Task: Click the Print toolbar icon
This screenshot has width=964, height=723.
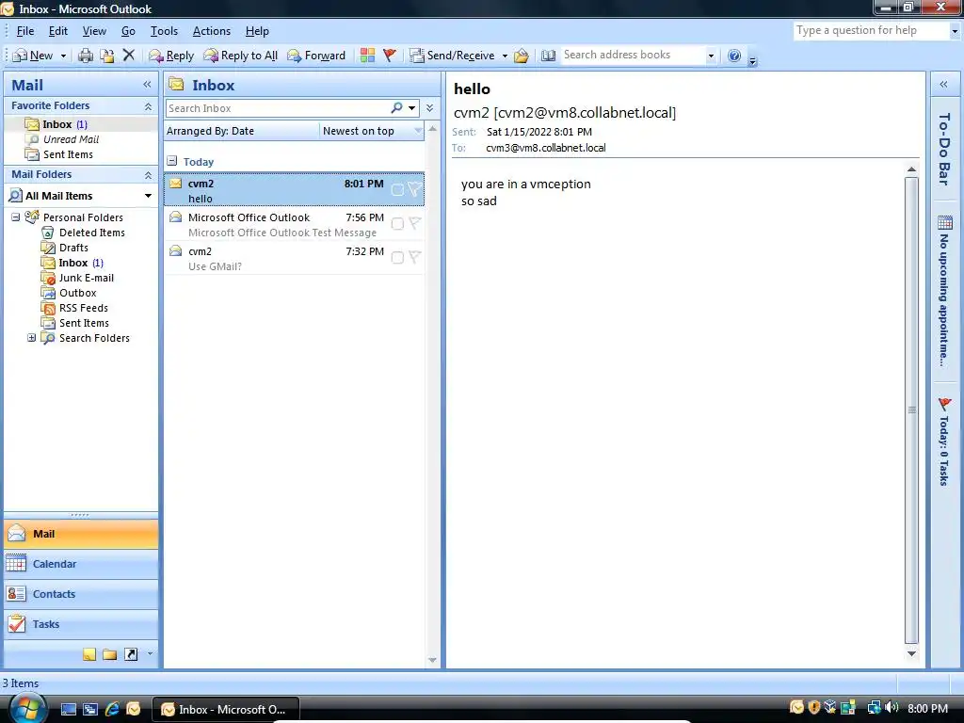Action: click(86, 56)
